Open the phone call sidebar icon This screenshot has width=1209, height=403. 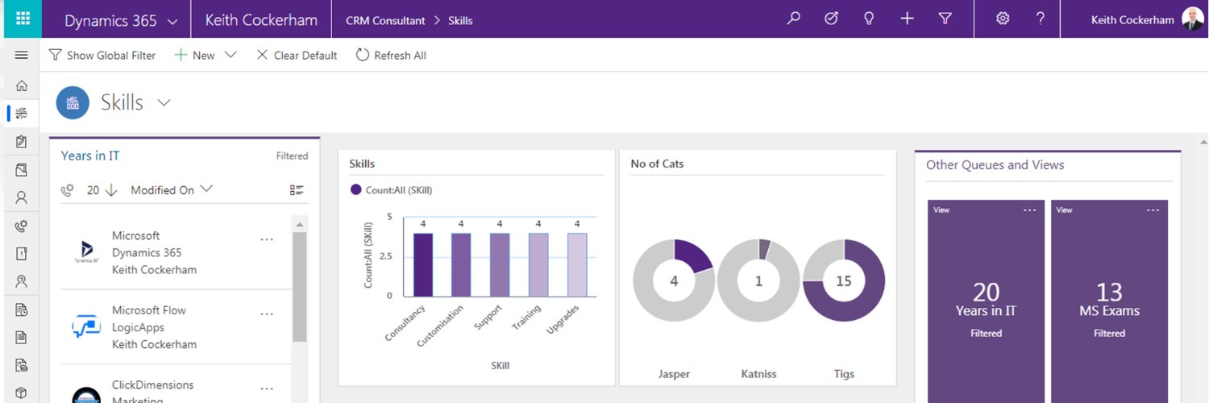click(22, 226)
